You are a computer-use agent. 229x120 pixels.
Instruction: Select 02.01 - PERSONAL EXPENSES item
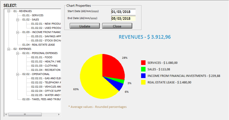[40, 53]
